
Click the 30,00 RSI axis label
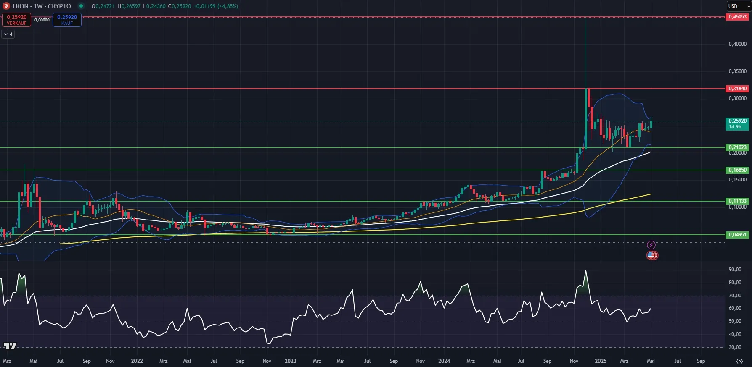click(735, 347)
